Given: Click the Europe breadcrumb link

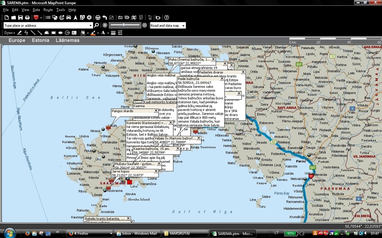Looking at the screenshot, I should (x=17, y=40).
